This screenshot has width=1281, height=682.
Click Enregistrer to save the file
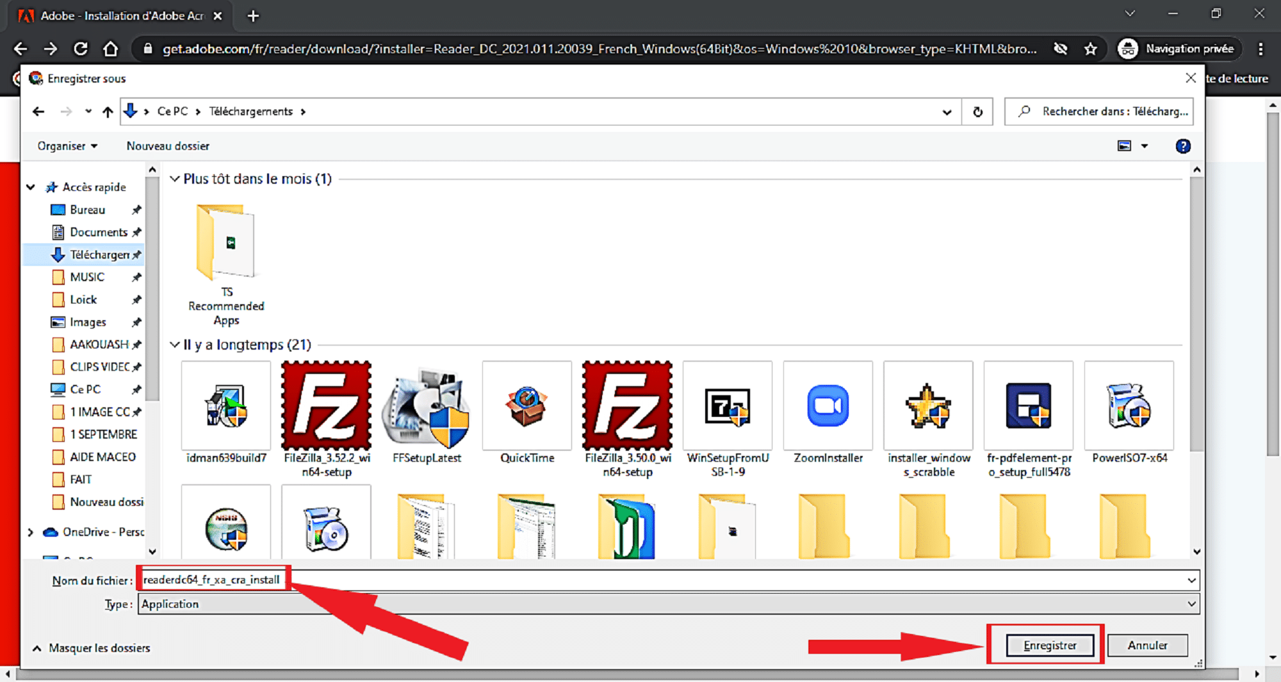1050,645
